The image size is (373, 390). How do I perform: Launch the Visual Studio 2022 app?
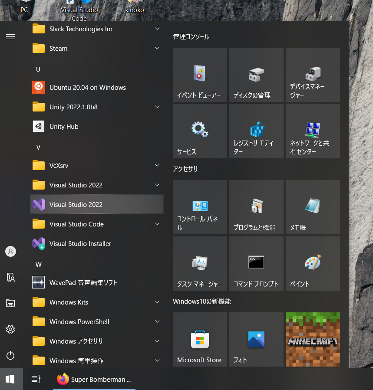(x=96, y=204)
